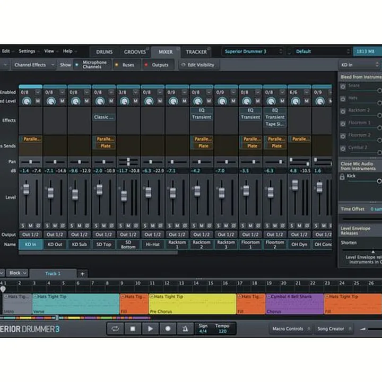Stop playback in the transport bar
Viewport: 382px width, 382px height.
(133, 328)
